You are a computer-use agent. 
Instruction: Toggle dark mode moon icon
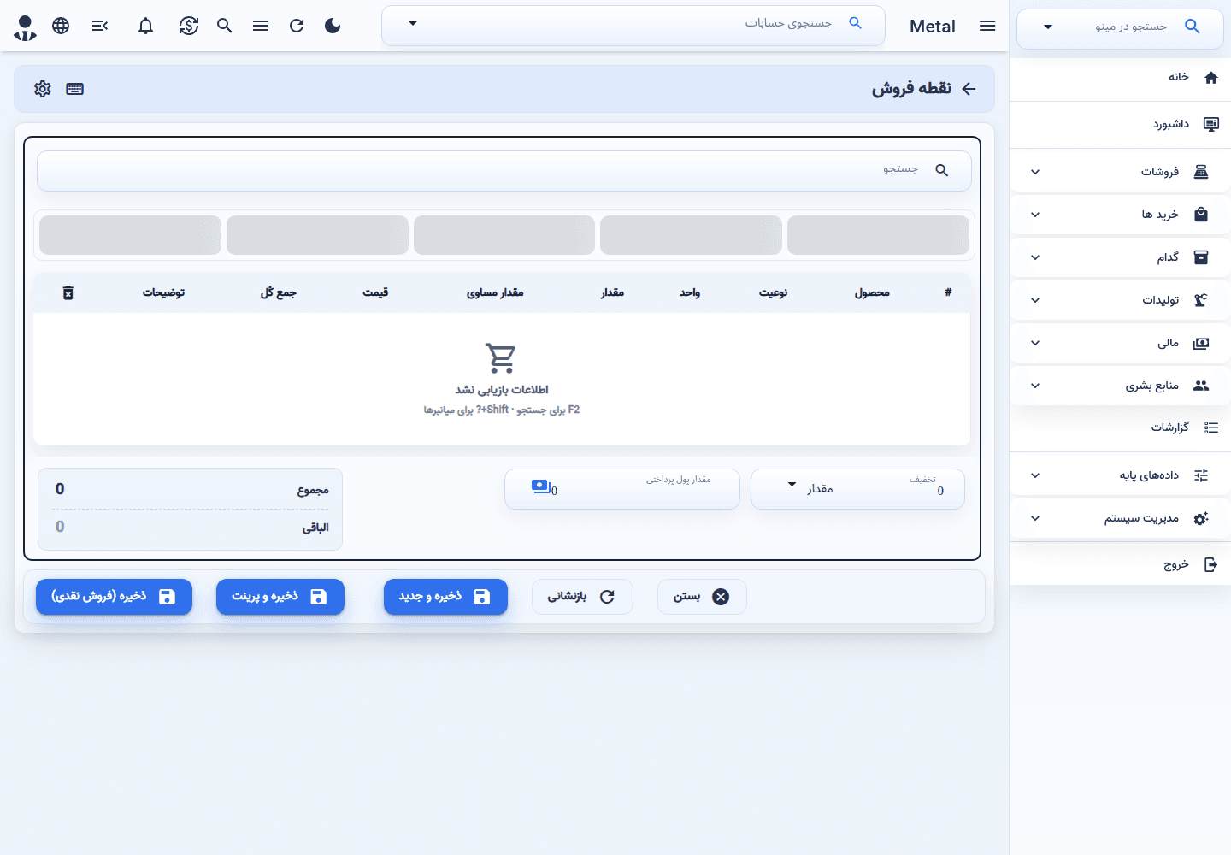333,26
